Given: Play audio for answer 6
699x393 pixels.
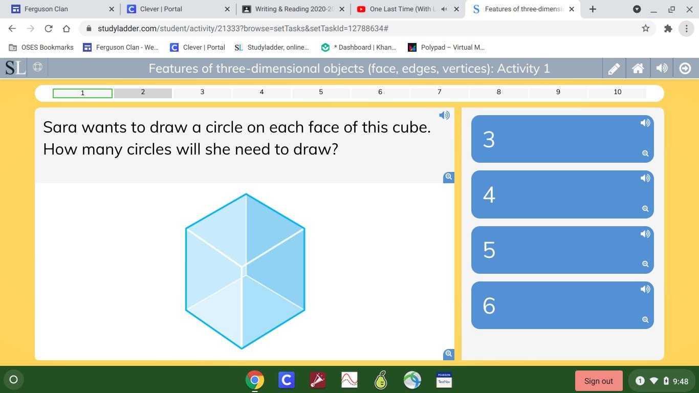Looking at the screenshot, I should pyautogui.click(x=645, y=289).
